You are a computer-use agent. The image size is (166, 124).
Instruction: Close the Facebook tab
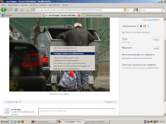[38, 16]
